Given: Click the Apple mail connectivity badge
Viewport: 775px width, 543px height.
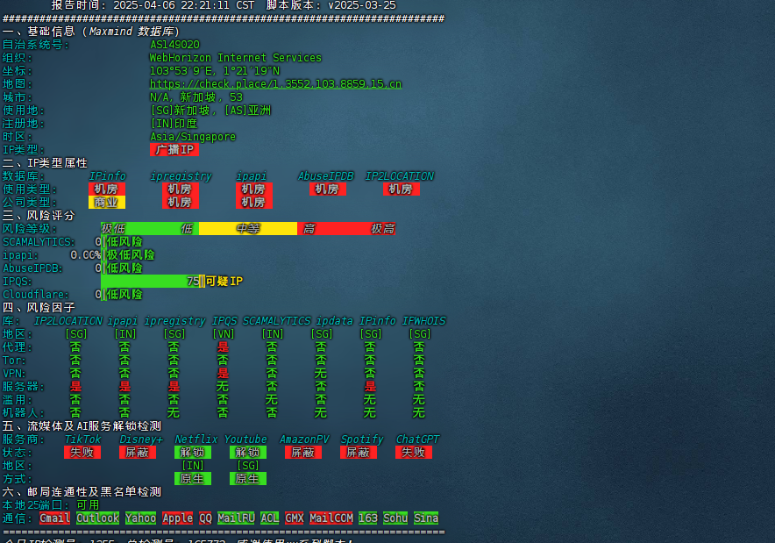Looking at the screenshot, I should pos(177,518).
